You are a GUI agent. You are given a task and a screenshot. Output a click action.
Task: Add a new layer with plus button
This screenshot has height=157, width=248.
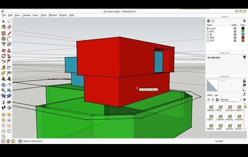click(208, 21)
